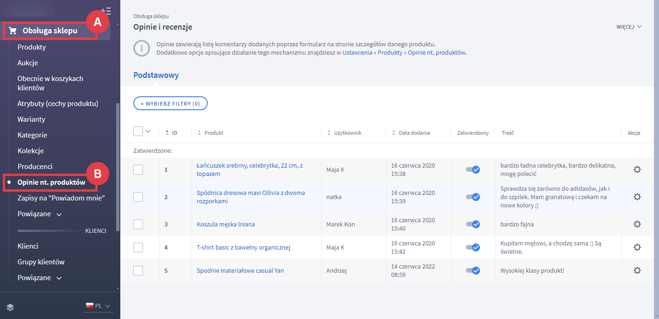The image size is (659, 319).
Task: Toggle approval switch for Marek Kon's review
Action: [472, 224]
